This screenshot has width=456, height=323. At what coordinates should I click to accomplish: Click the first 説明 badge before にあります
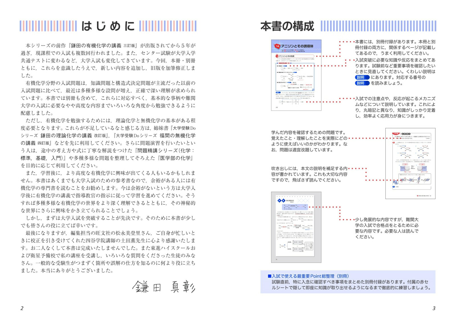click(x=362, y=77)
